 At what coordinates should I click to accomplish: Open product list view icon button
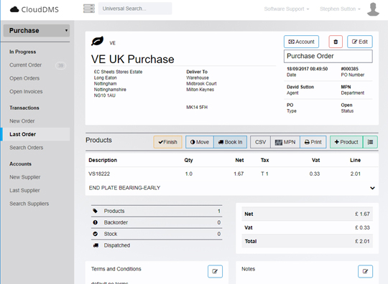click(370, 142)
